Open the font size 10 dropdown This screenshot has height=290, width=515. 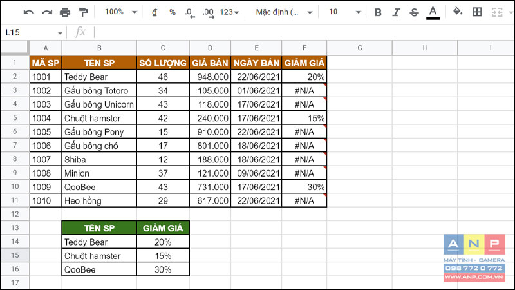tap(344, 12)
